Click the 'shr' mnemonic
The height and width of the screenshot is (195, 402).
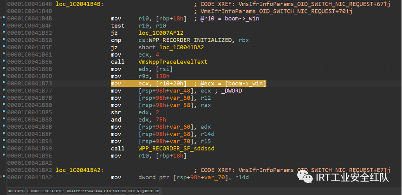[116, 112]
